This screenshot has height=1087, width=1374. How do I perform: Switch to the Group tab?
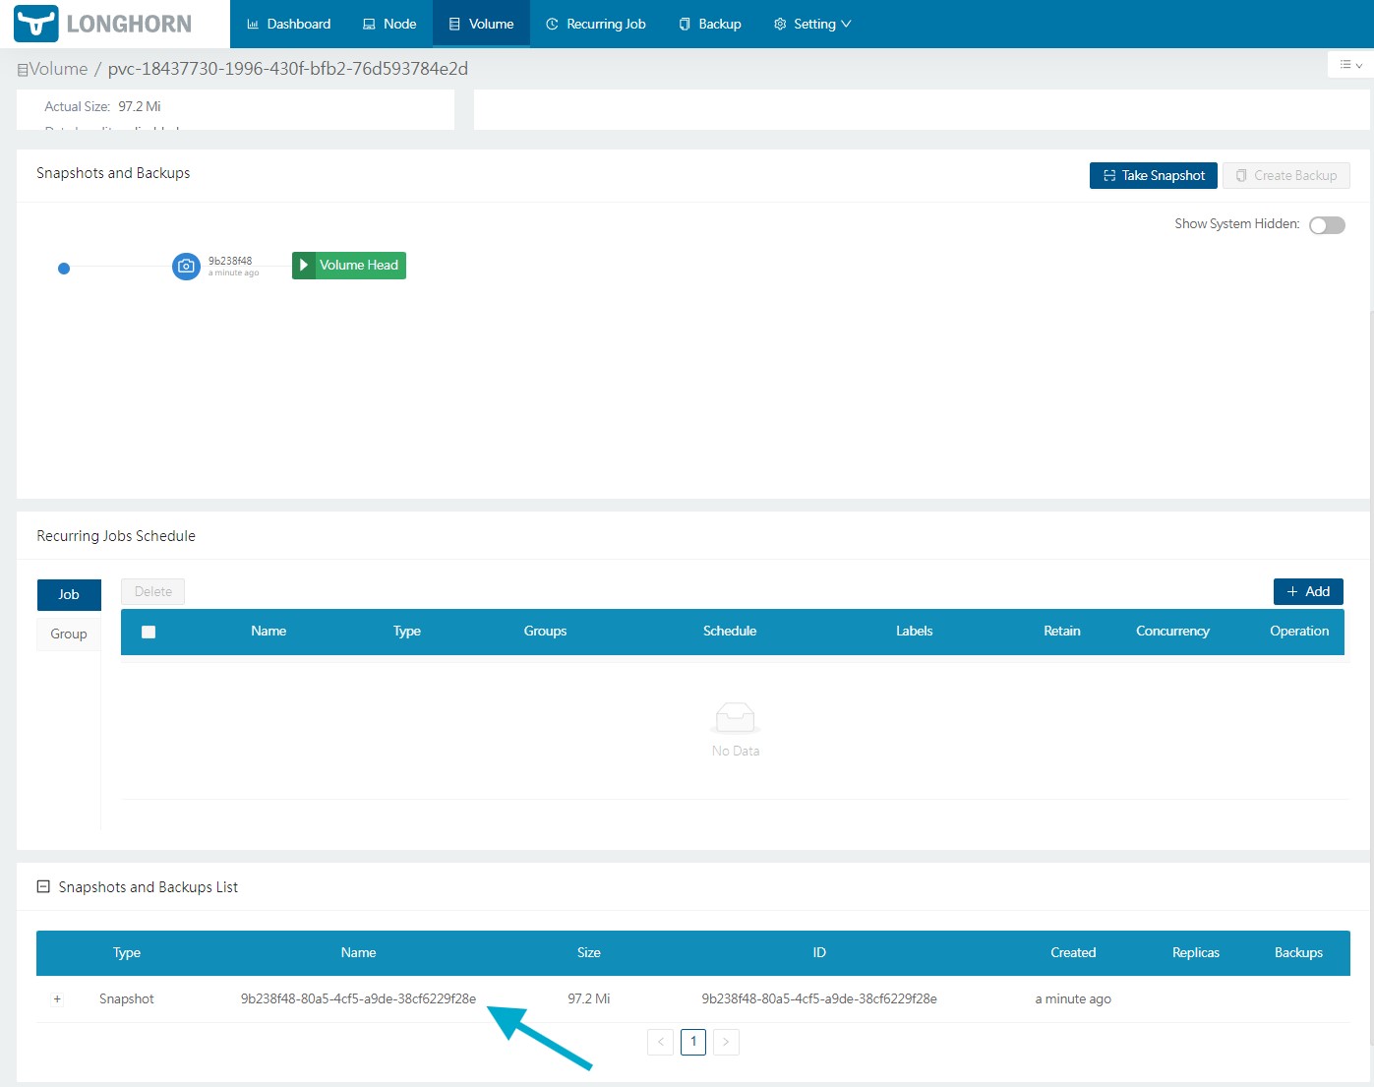68,634
